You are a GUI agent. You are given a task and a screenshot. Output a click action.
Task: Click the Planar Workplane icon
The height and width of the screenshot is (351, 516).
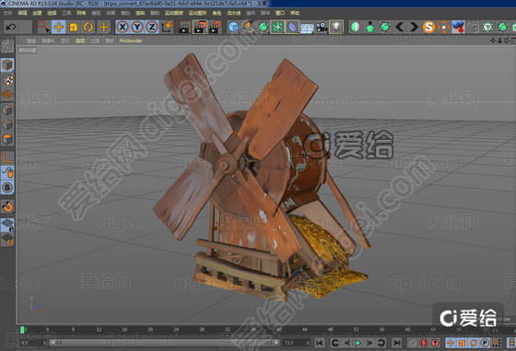pyautogui.click(x=7, y=240)
